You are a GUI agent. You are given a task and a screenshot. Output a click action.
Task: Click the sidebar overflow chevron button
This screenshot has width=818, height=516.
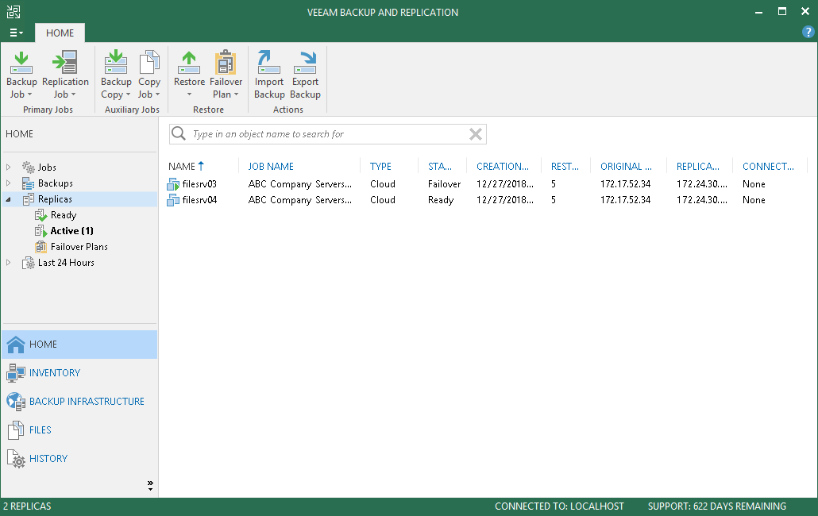pos(150,486)
